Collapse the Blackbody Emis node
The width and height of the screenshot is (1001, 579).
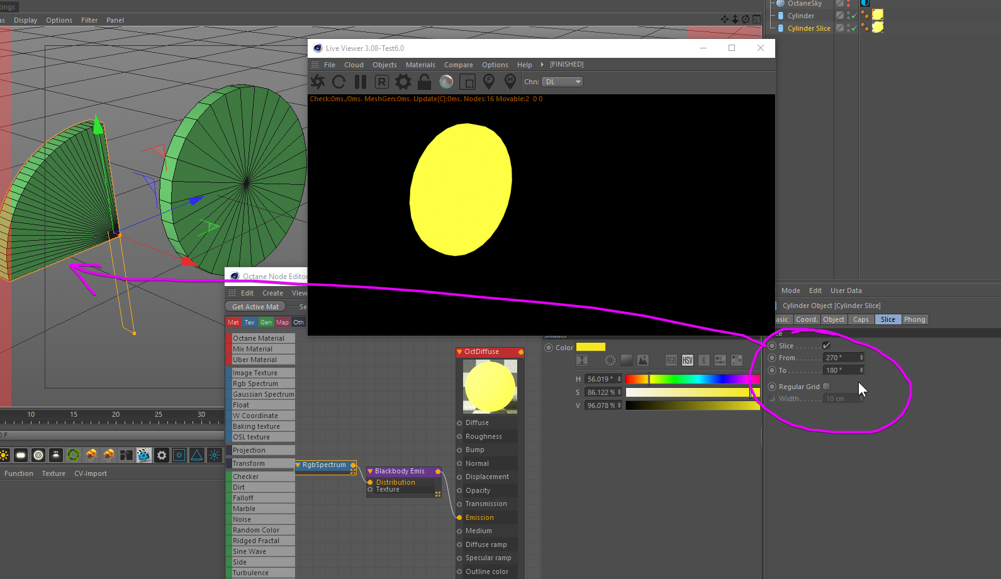(370, 471)
